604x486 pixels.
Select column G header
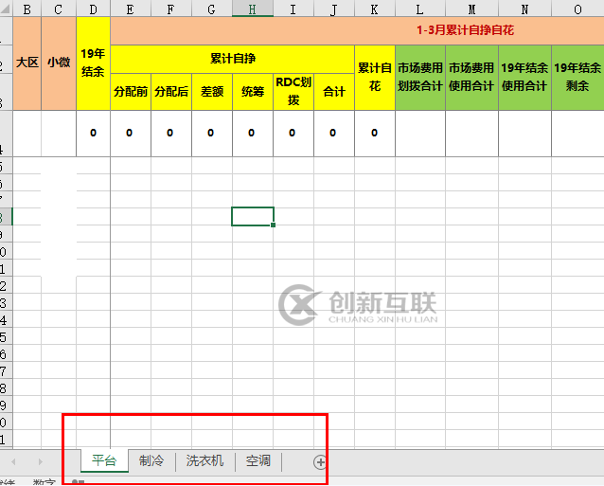[x=212, y=9]
